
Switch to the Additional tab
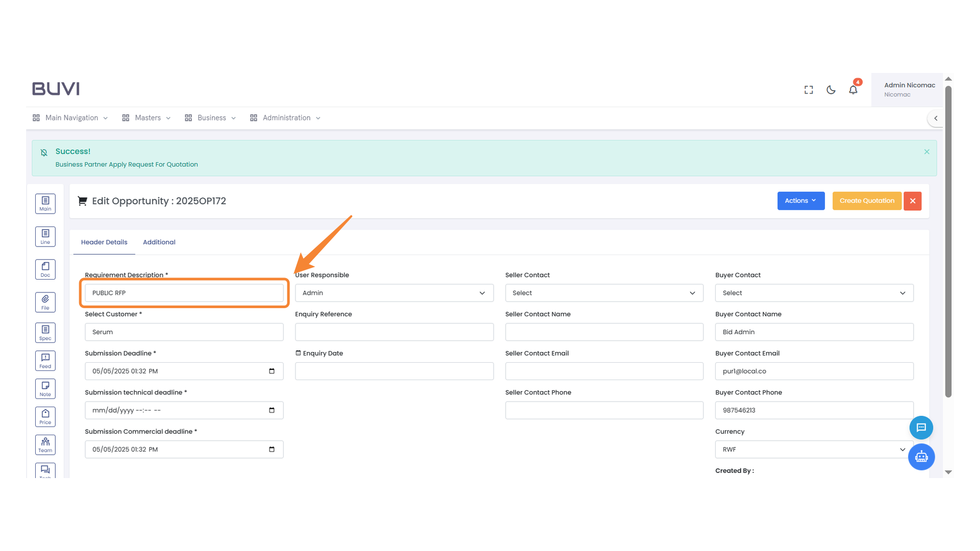[x=159, y=242]
